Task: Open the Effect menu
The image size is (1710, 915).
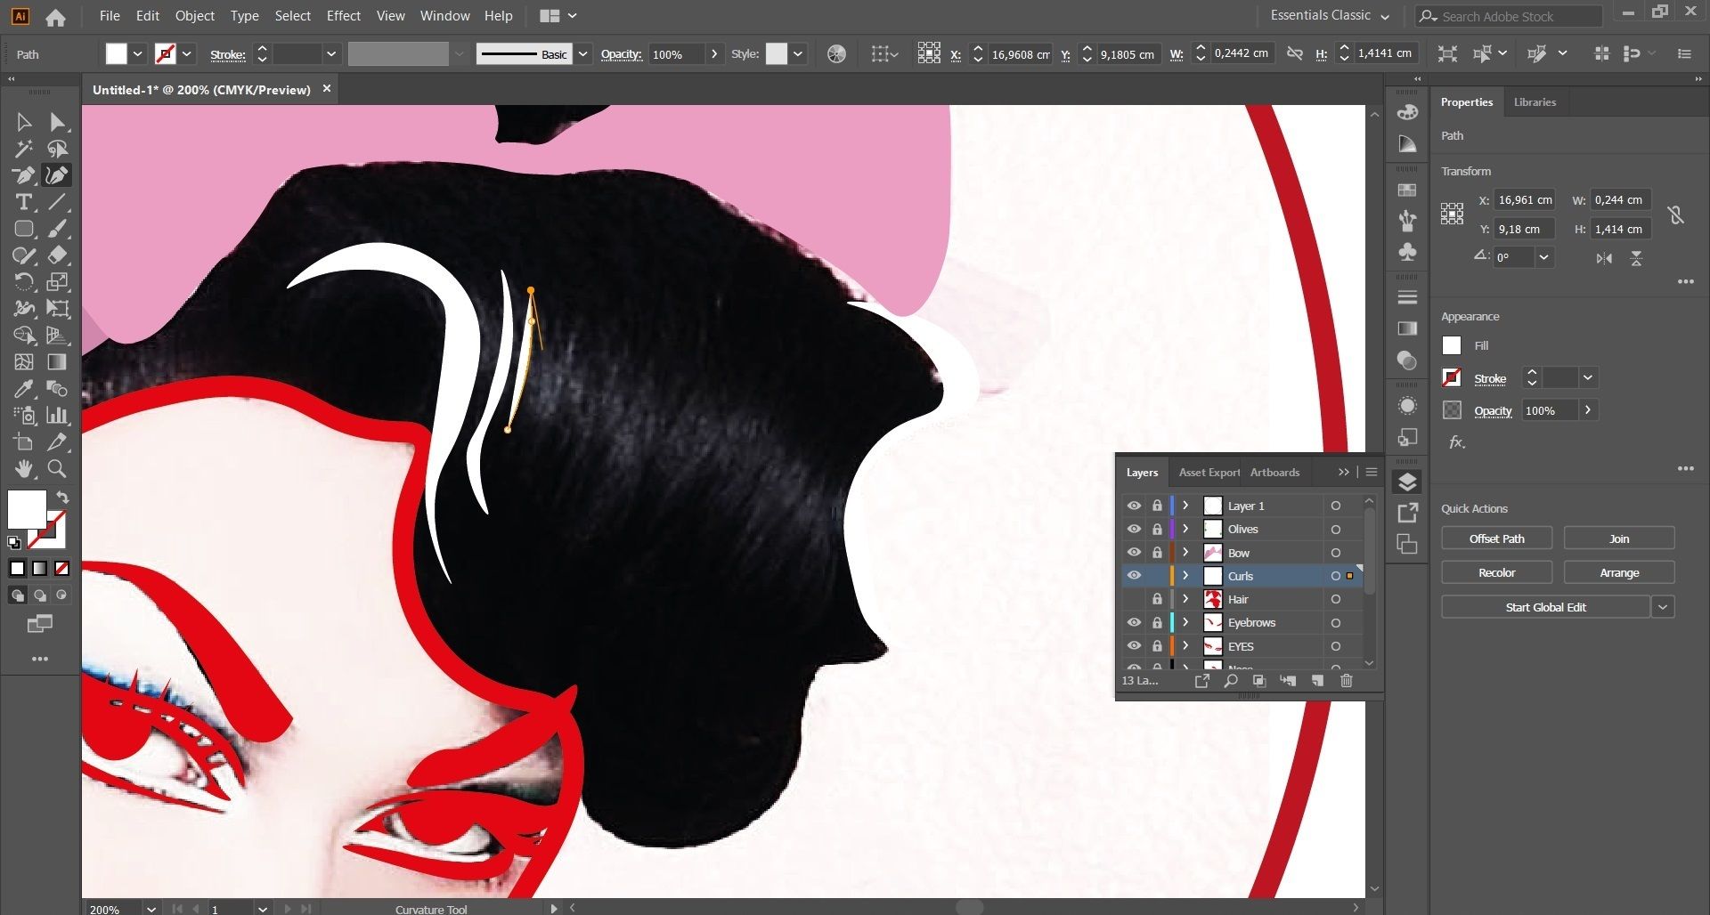Action: [x=344, y=16]
